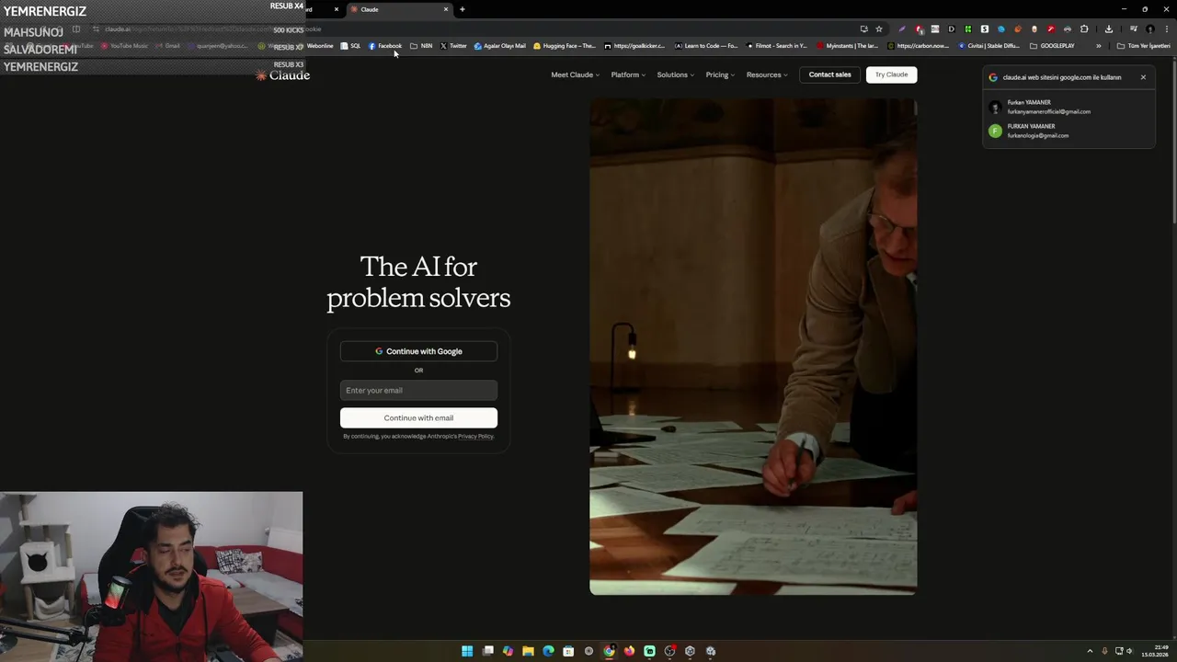Focus the Enter your email field
Screen dimensions: 1177x662
(418, 390)
